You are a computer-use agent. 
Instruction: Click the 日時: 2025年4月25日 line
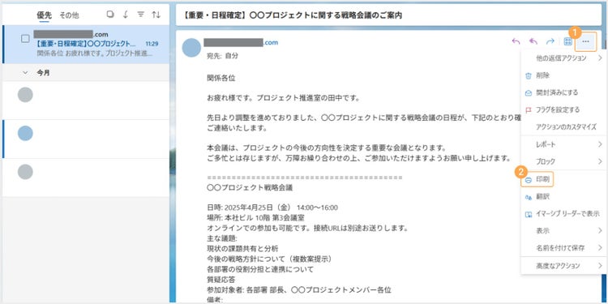point(272,208)
